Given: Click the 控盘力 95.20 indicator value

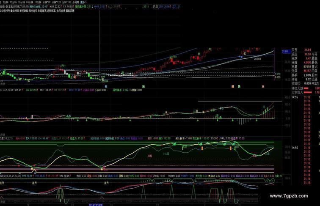Looking at the screenshot, I should (x=77, y=138).
